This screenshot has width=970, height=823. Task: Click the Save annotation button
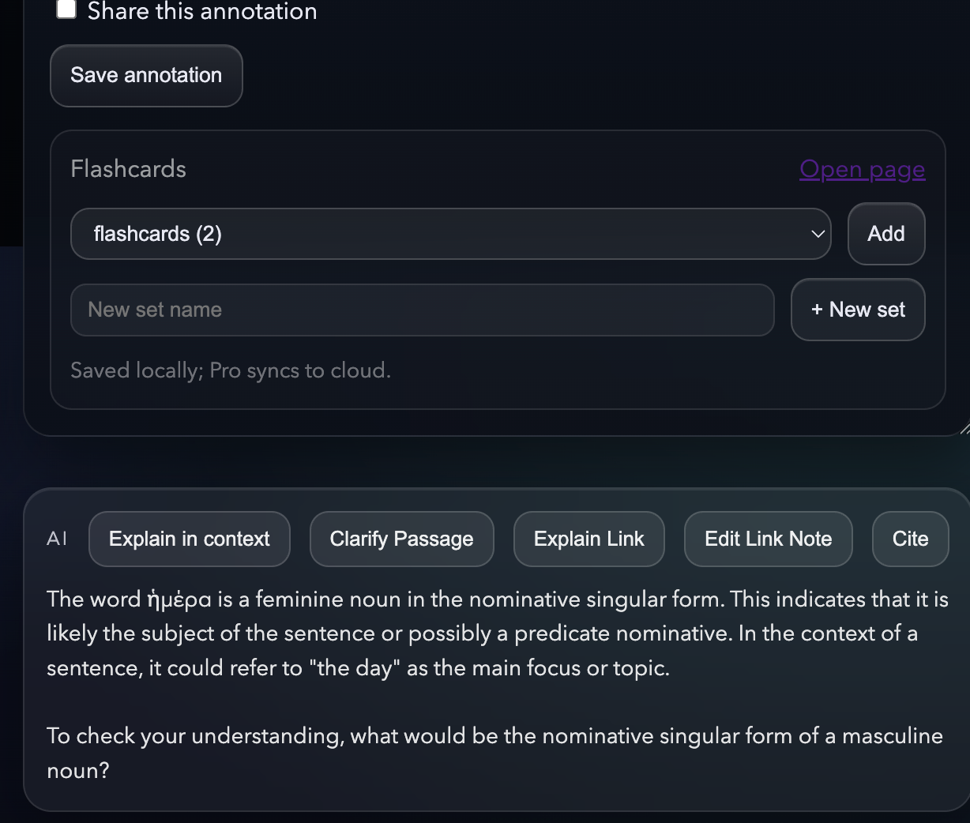pyautogui.click(x=145, y=75)
